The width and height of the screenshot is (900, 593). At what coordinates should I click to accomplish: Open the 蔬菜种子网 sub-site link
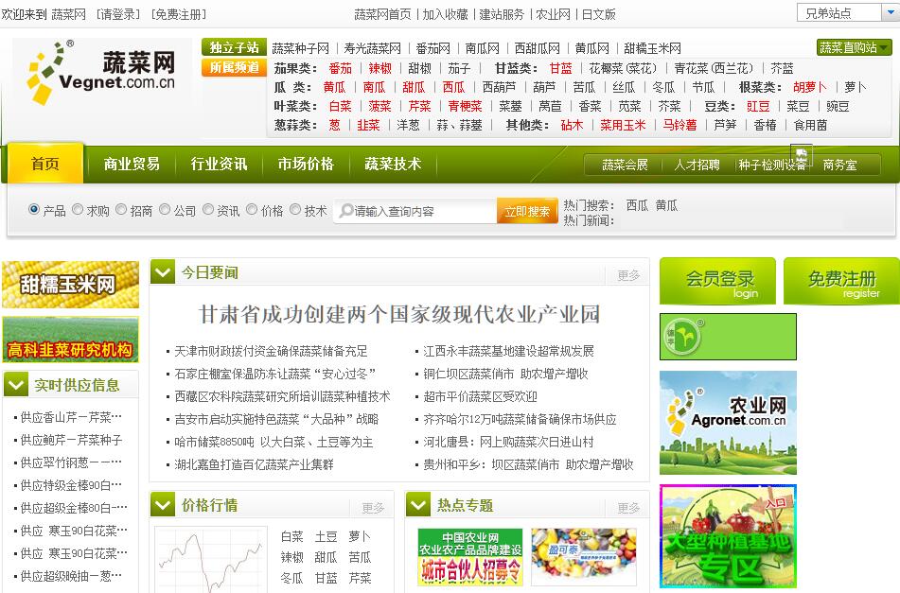[x=301, y=48]
